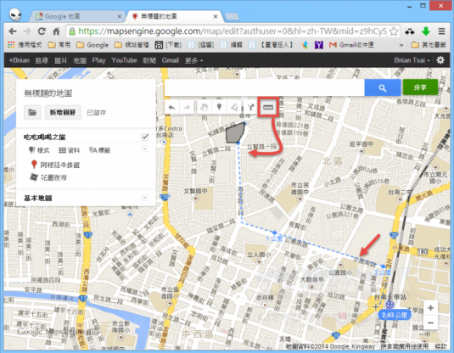This screenshot has height=353, width=454.
Task: Click the blue search magnifier button
Action: click(x=383, y=87)
